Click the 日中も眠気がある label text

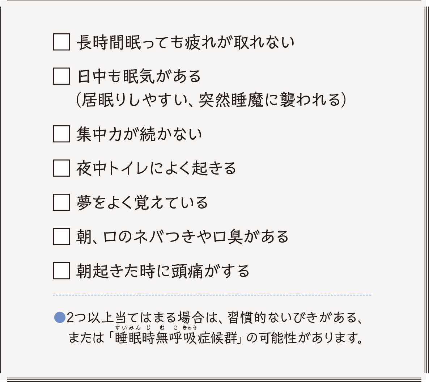coord(139,76)
